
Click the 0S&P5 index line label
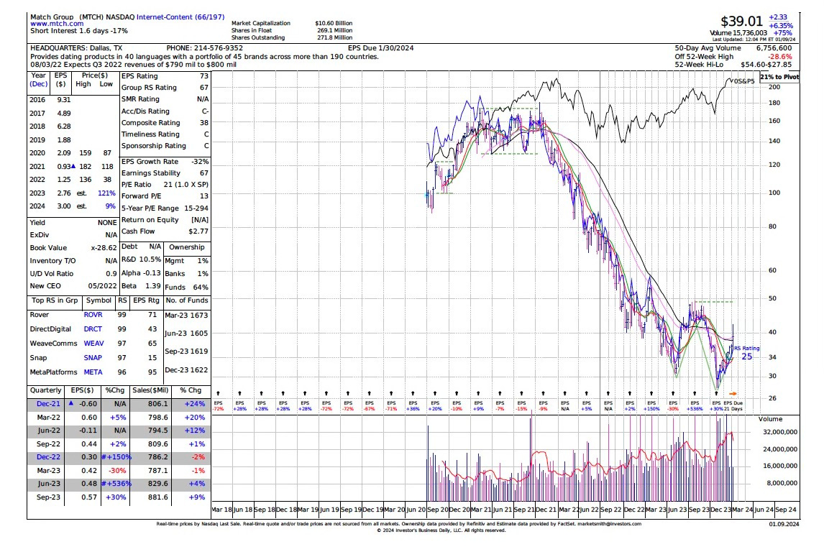coord(744,81)
